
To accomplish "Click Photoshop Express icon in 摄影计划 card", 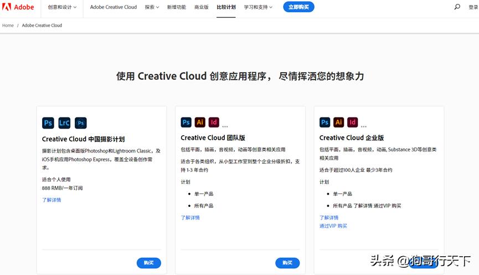I will pyautogui.click(x=81, y=123).
